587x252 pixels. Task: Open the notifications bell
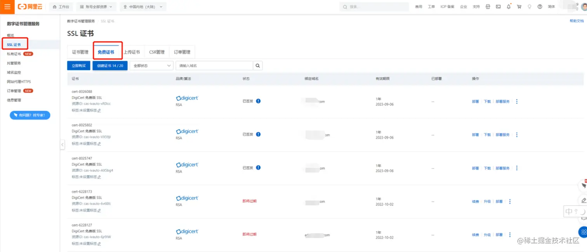click(509, 7)
